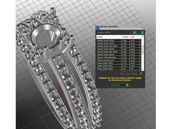Click the Metal column header
Screen dimensions: 172x129
pyautogui.click(x=109, y=37)
